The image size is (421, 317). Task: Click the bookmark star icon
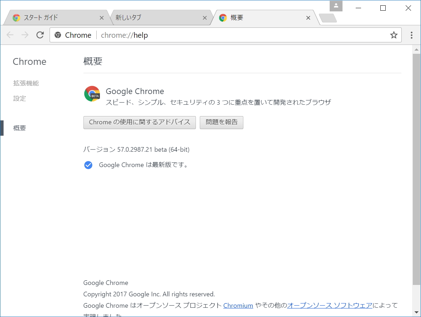click(x=394, y=35)
